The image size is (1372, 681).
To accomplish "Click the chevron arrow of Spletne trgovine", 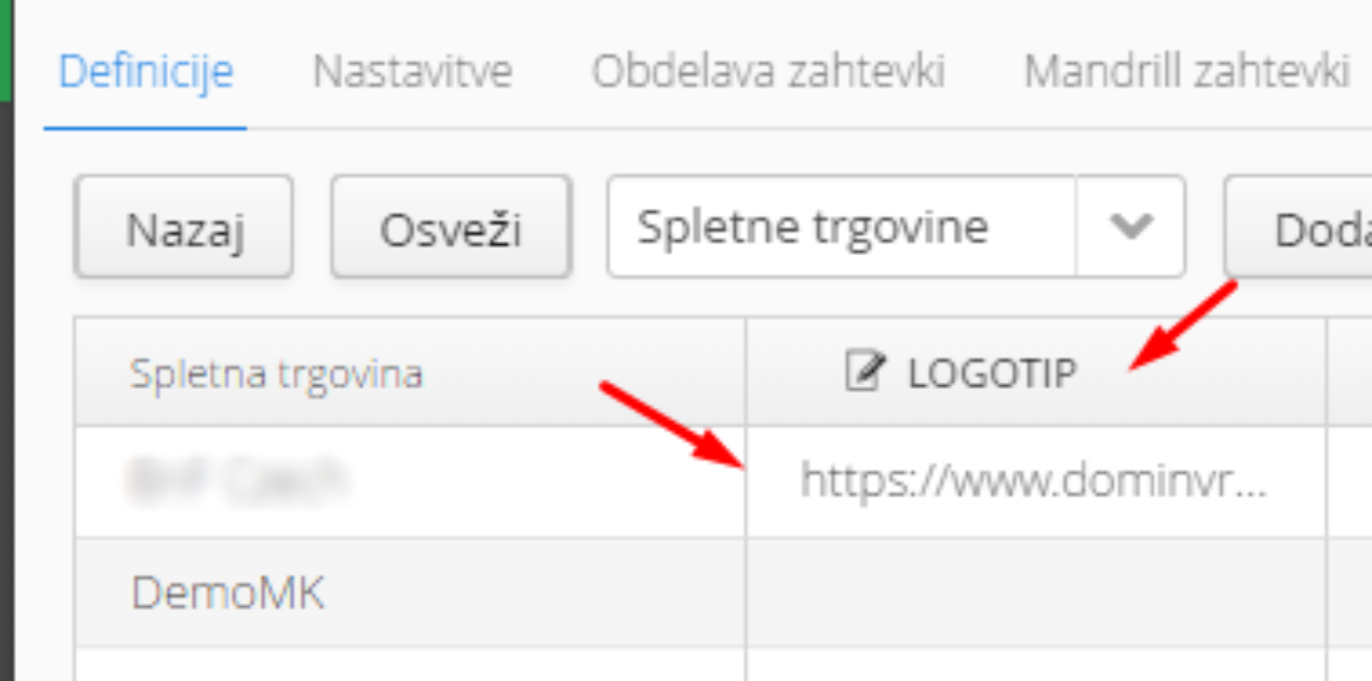I will coord(1131,226).
